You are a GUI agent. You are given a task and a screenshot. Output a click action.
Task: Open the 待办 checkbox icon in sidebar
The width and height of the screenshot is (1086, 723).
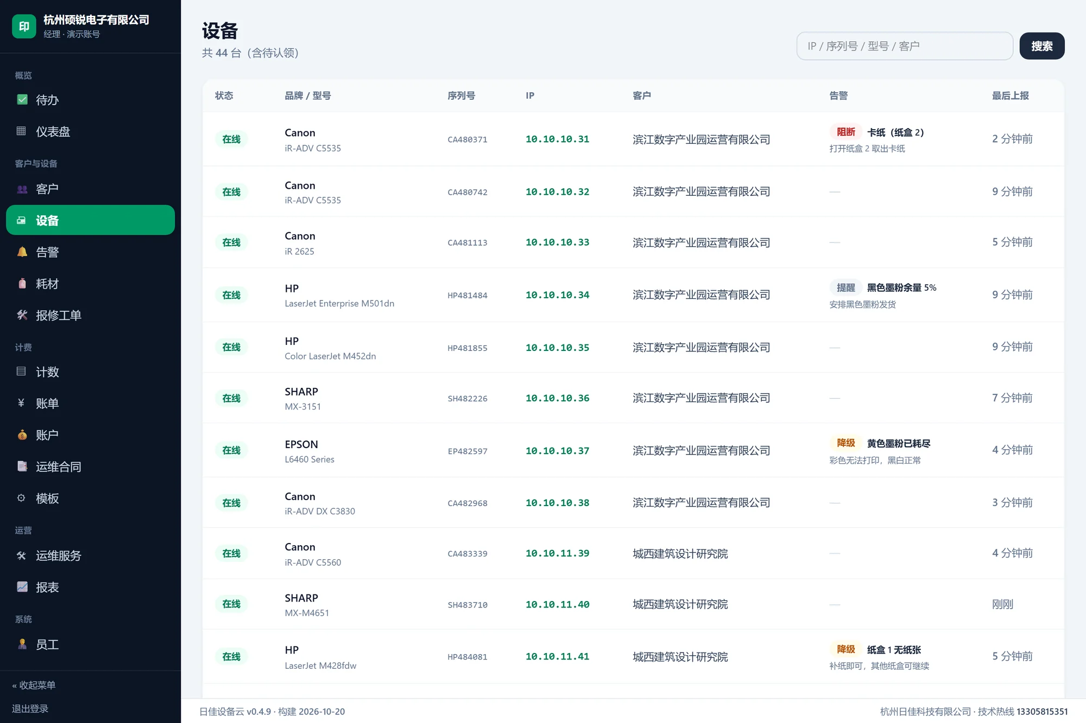tap(22, 99)
